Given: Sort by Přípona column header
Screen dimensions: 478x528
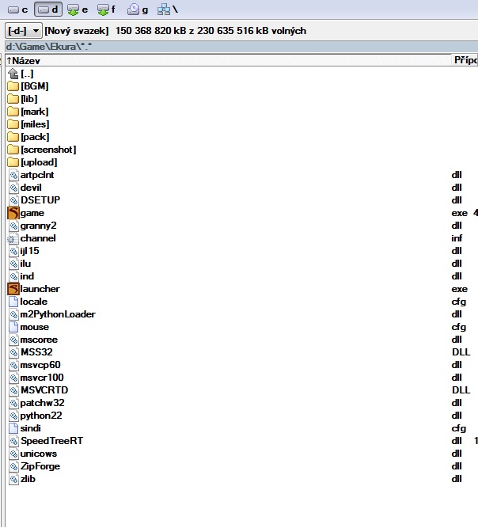Looking at the screenshot, I should pyautogui.click(x=465, y=60).
